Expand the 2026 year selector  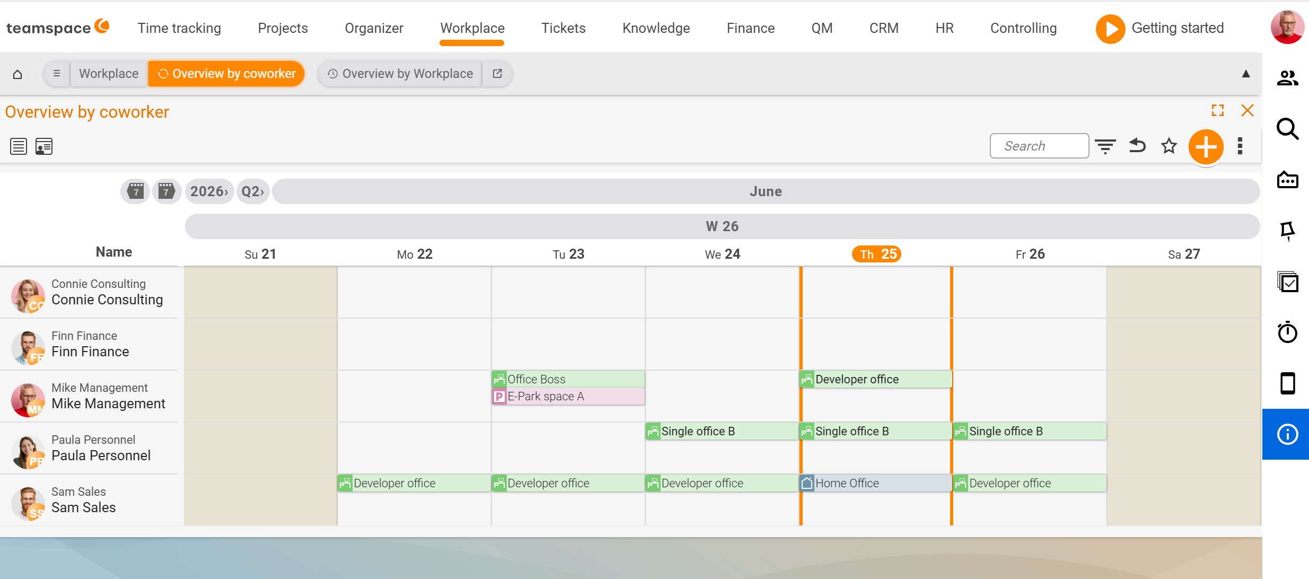(209, 191)
